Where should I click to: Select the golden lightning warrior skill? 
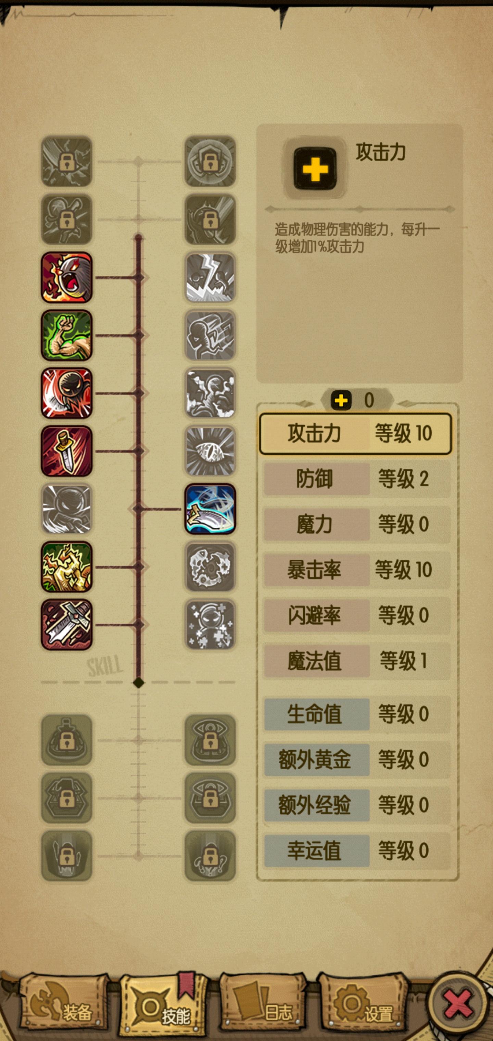coord(67,567)
